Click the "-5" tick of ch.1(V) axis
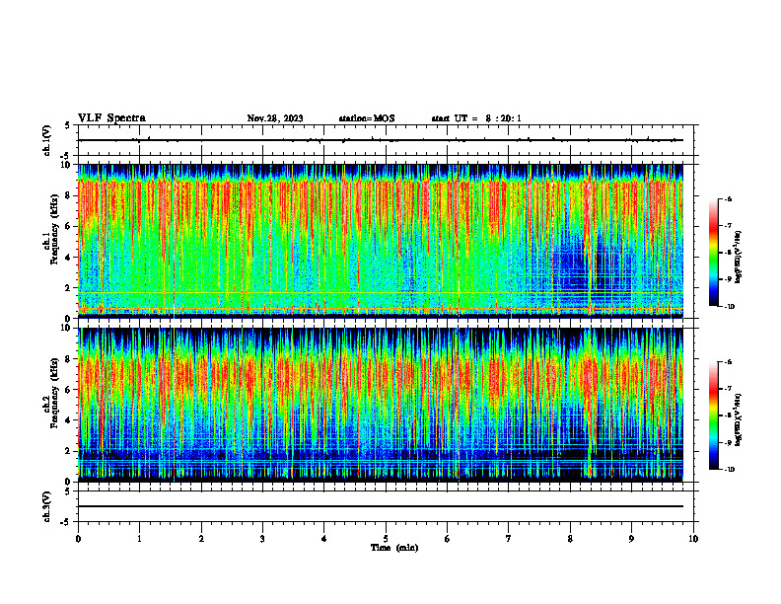This screenshot has height=604, width=781. pos(66,156)
